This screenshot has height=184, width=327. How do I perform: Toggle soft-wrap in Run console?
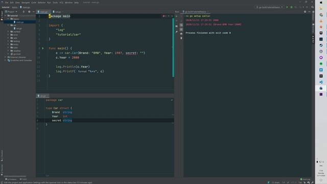[181, 25]
